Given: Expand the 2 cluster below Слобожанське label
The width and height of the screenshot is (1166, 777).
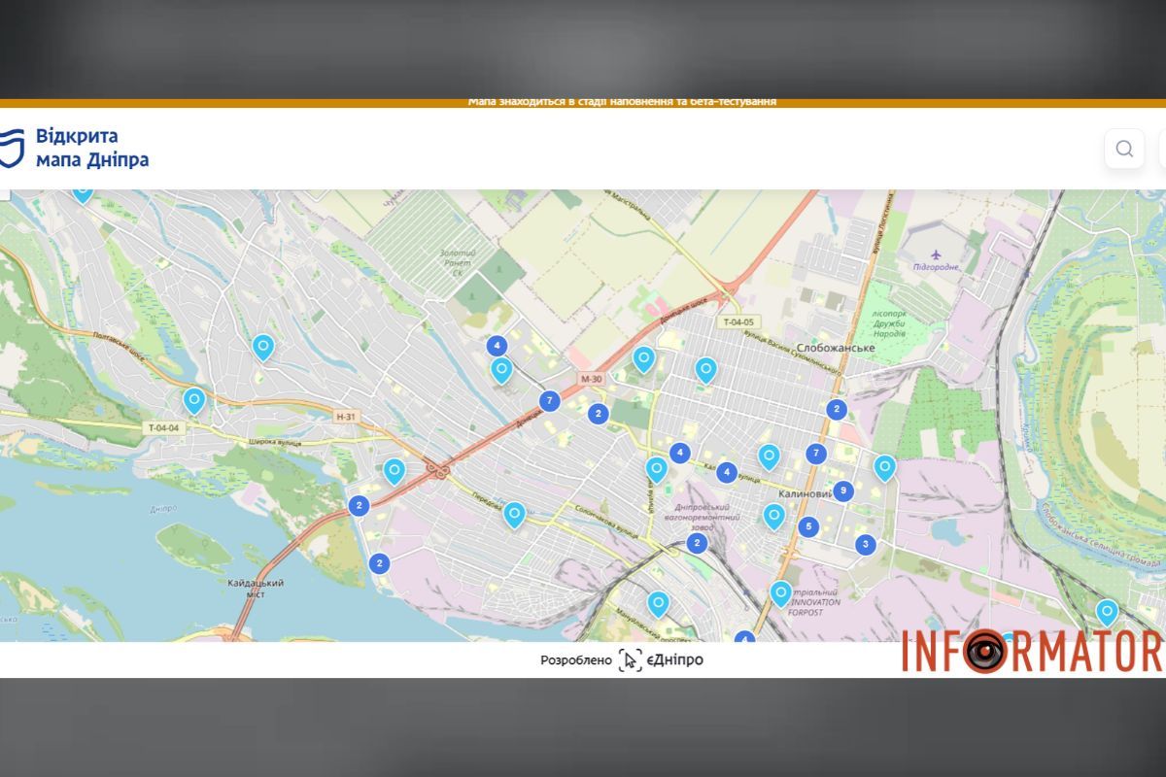Looking at the screenshot, I should 836,410.
